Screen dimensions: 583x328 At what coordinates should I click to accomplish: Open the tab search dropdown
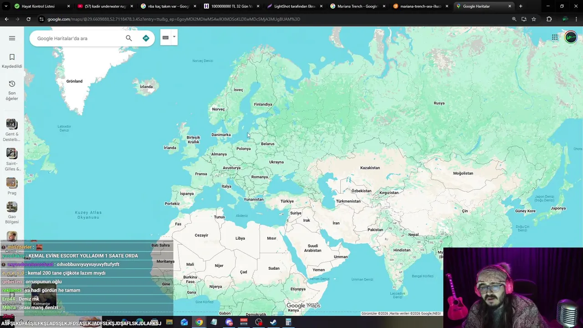(x=5, y=6)
